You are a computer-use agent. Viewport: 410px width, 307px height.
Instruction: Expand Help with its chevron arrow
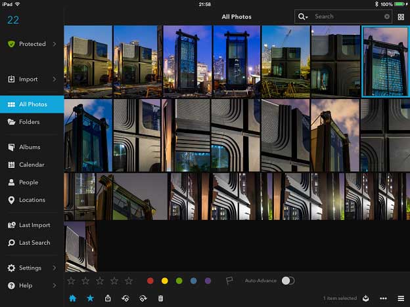tap(55, 285)
